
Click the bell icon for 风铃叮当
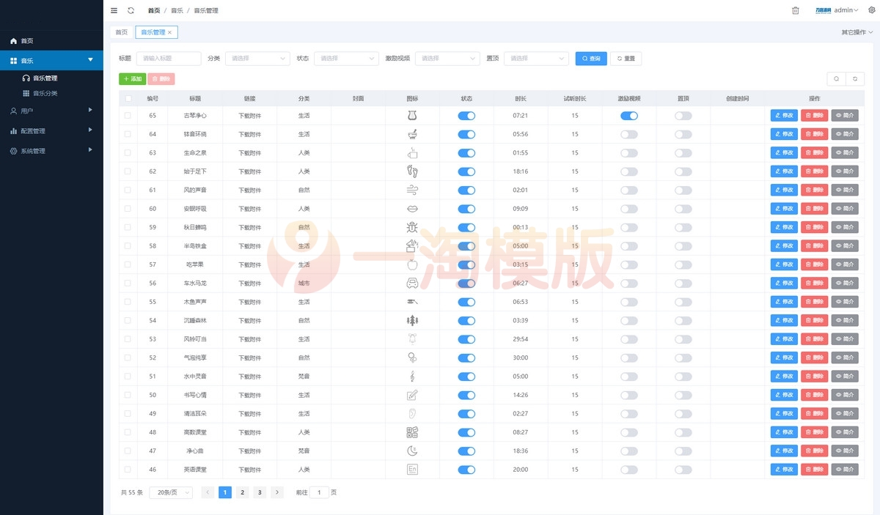click(412, 339)
